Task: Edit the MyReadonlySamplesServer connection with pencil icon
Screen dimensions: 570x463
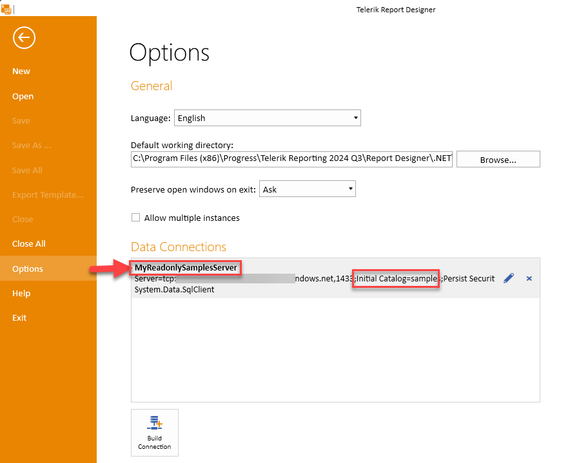Action: [509, 278]
